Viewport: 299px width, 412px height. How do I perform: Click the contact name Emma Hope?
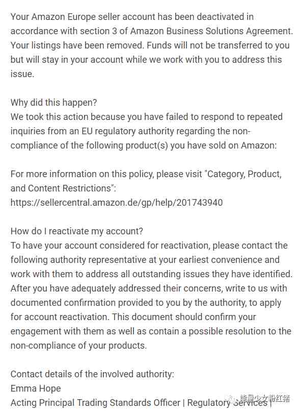[x=36, y=389]
